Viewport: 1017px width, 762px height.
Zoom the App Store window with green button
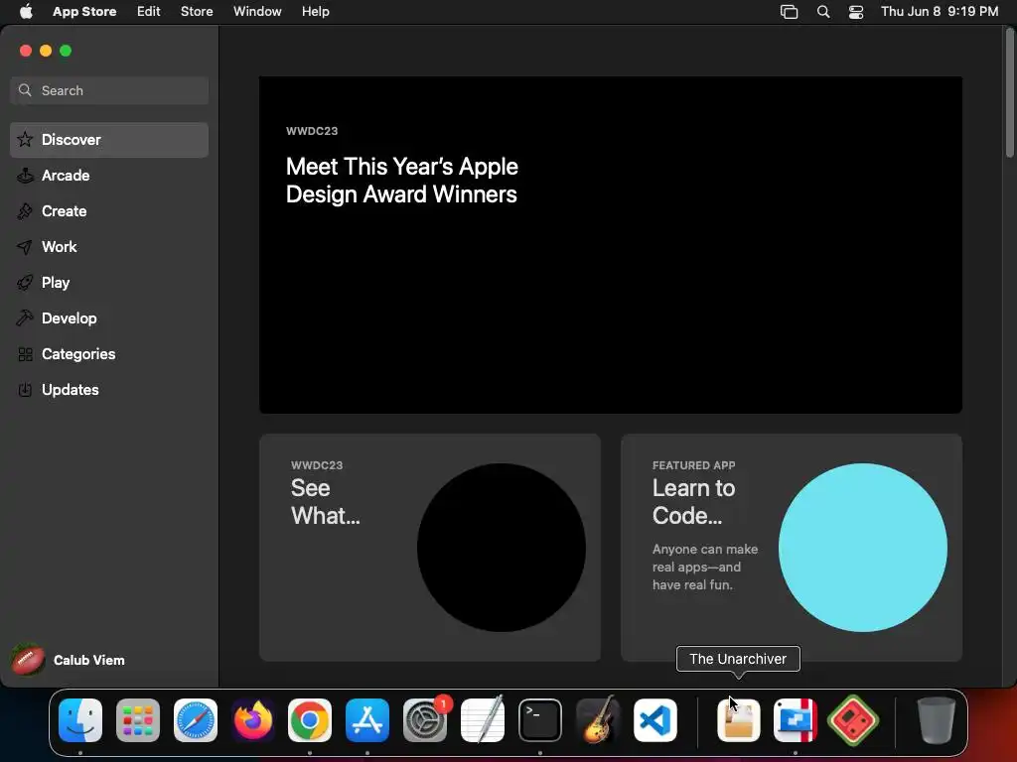coord(66,51)
